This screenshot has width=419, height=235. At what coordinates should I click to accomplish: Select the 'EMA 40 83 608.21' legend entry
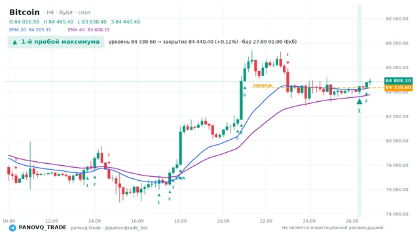pos(88,30)
